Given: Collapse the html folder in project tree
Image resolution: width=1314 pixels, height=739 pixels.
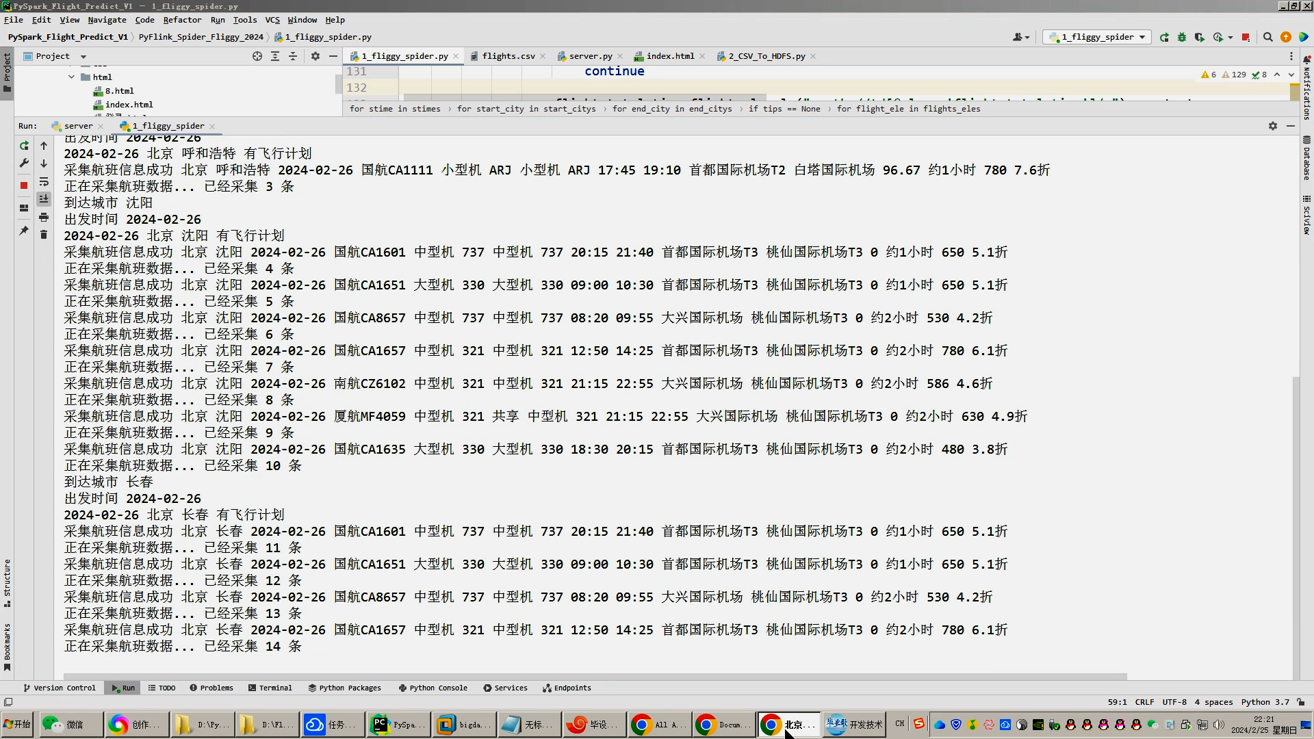Looking at the screenshot, I should [x=72, y=77].
